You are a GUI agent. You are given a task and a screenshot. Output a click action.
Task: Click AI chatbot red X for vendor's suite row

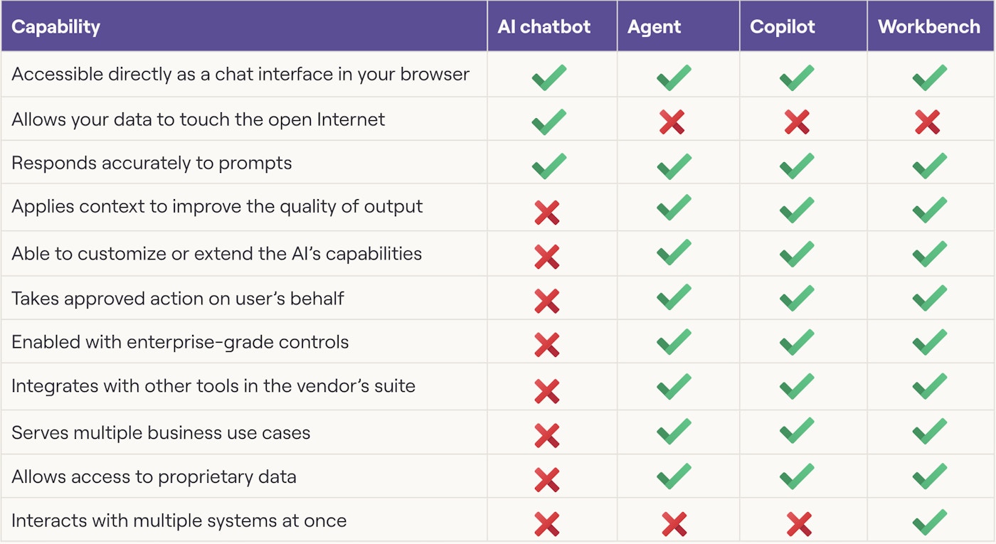click(547, 391)
